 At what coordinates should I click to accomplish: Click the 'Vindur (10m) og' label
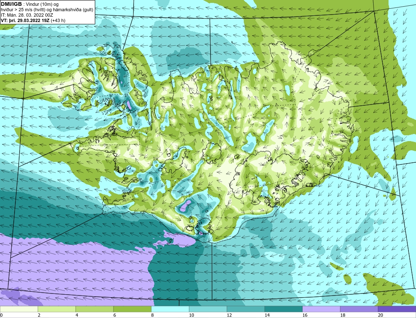click(42, 5)
